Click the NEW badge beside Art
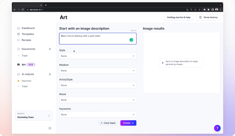Viewport: 235px width, 136px height. click(x=31, y=65)
